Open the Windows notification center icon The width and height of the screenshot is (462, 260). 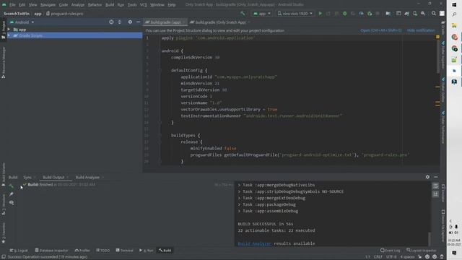454,253
